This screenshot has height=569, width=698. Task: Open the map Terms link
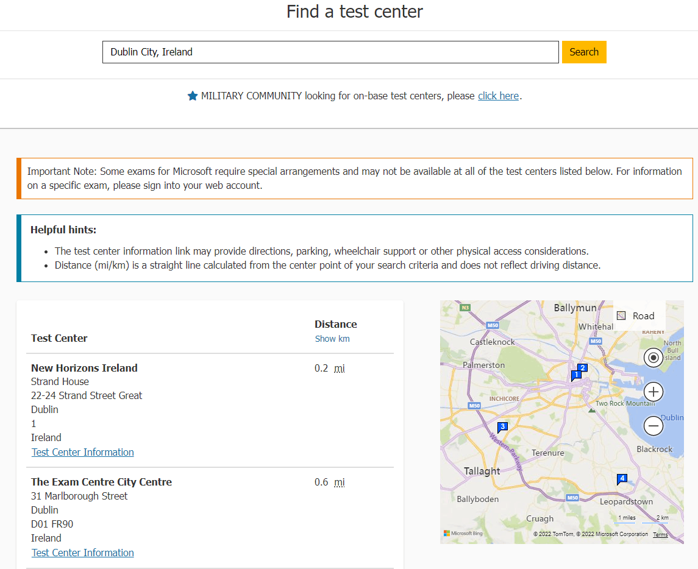(x=661, y=535)
